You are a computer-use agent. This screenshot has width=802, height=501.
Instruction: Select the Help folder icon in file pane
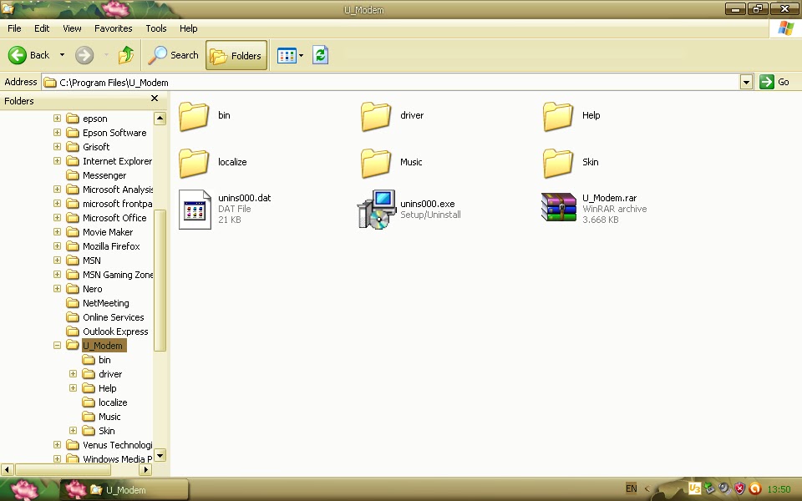[x=557, y=116]
